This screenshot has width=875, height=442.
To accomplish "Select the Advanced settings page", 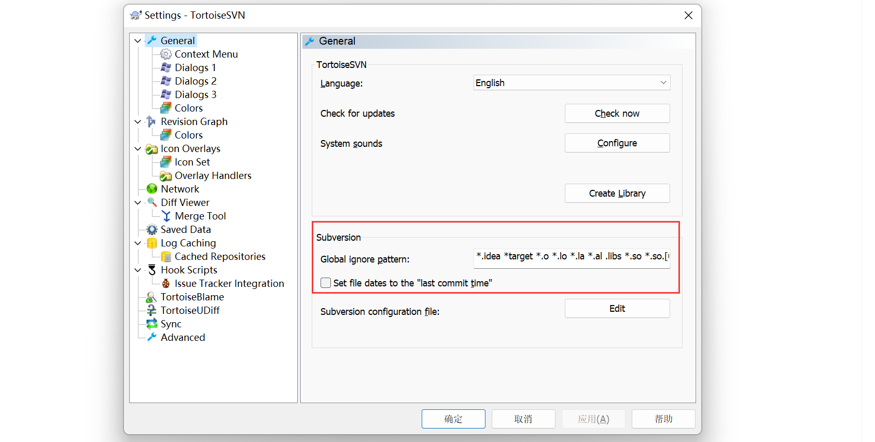I will [183, 337].
